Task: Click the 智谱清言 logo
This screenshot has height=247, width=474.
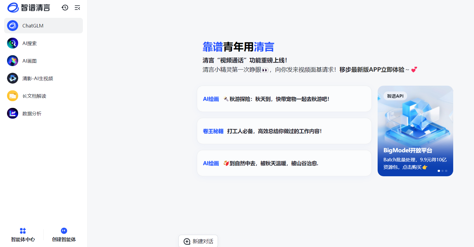Action: 29,8
